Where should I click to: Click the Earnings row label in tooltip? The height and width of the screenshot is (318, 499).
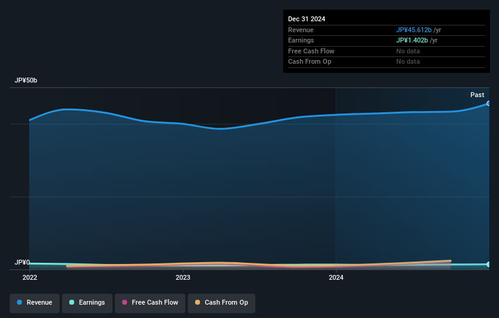(x=301, y=40)
